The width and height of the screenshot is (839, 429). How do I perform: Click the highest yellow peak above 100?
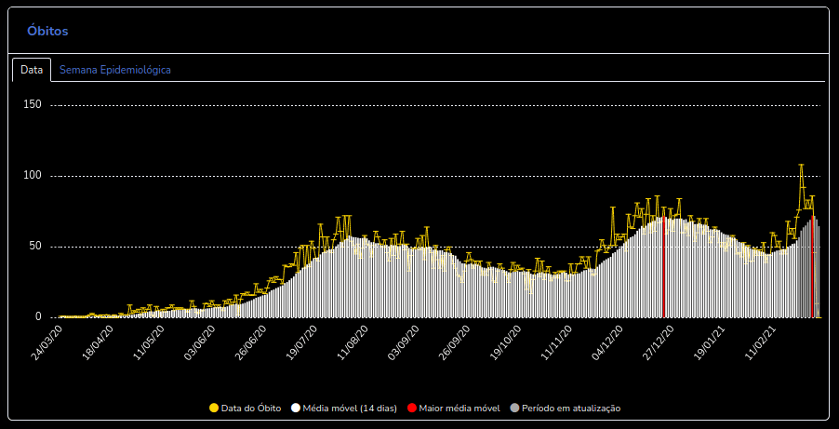click(x=801, y=166)
